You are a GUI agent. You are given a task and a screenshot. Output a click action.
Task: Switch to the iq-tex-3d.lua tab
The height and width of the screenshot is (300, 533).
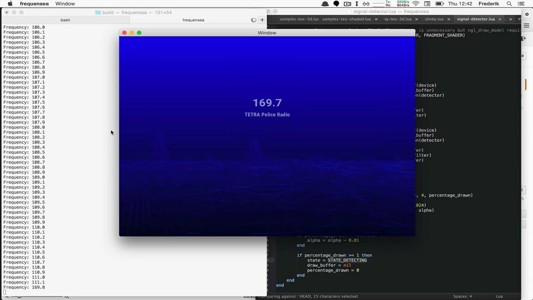[398, 19]
